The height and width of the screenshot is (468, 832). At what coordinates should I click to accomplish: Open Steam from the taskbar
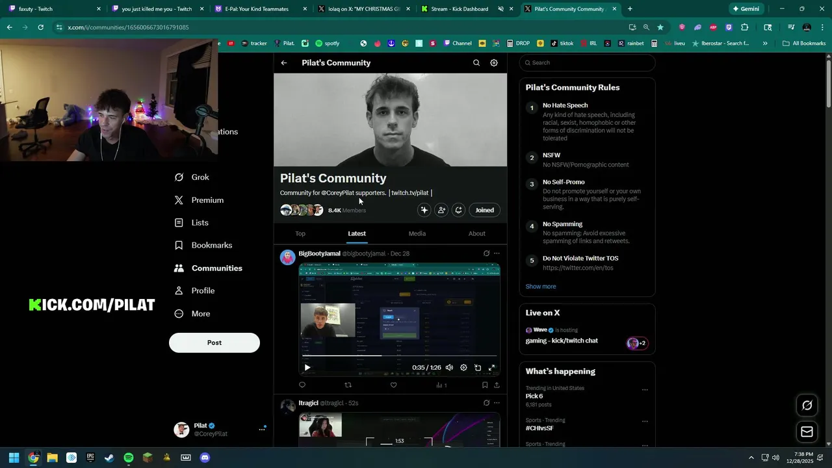(x=109, y=458)
